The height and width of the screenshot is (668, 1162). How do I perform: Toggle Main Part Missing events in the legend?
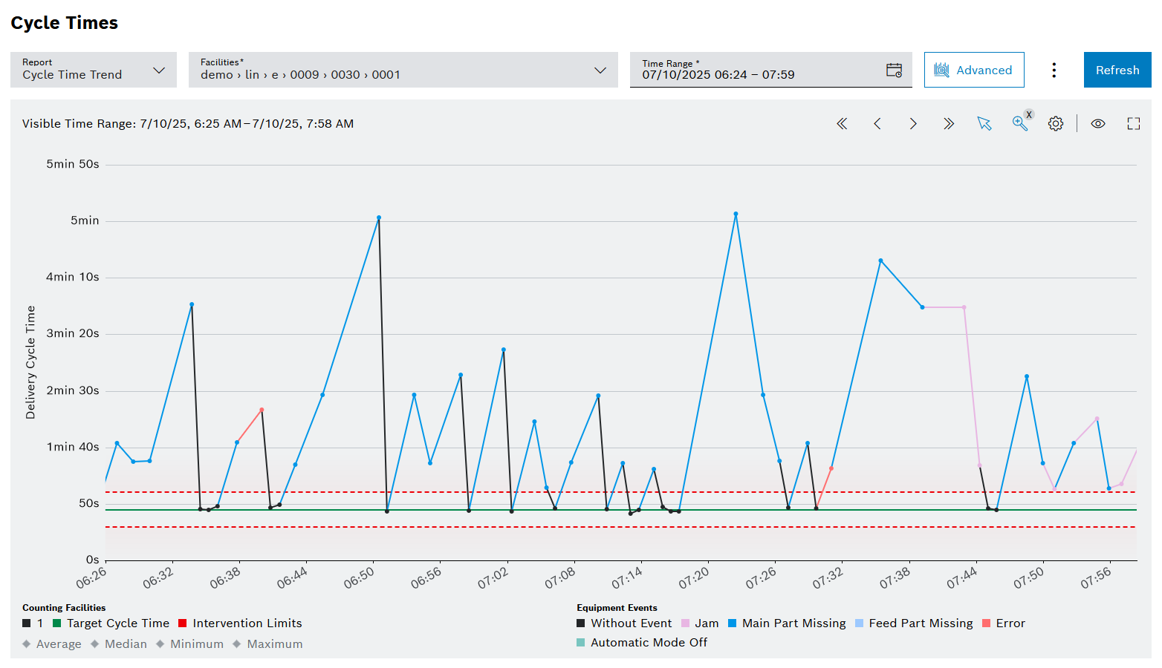pos(787,623)
